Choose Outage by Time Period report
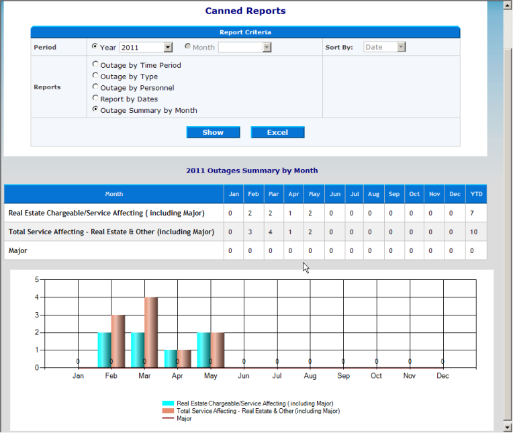 [x=95, y=64]
